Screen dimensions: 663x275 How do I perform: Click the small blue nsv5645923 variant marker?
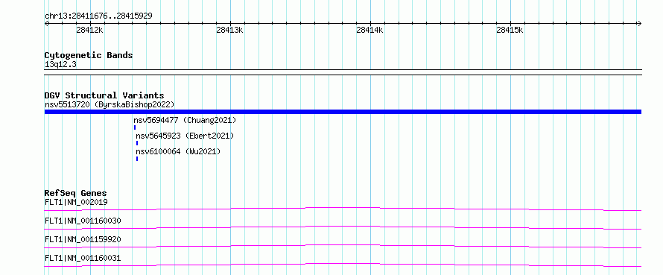[x=137, y=143]
